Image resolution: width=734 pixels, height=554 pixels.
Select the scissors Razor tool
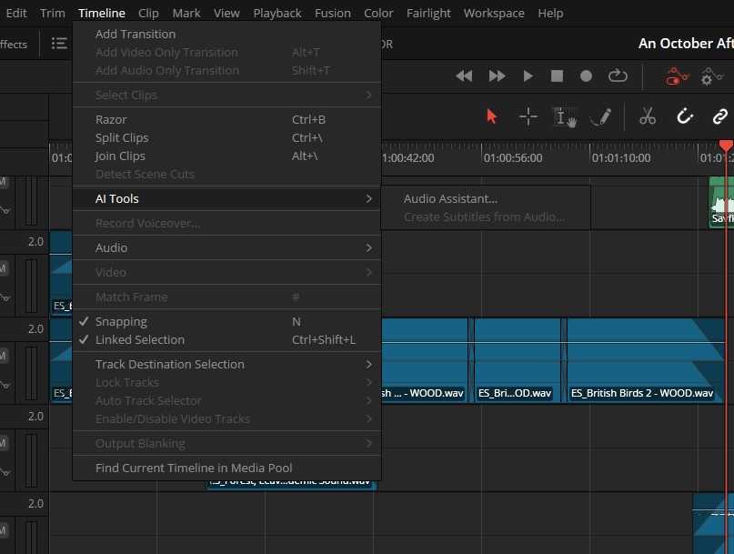[648, 116]
